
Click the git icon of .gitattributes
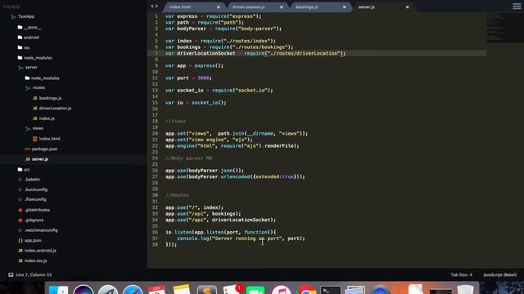(20, 210)
